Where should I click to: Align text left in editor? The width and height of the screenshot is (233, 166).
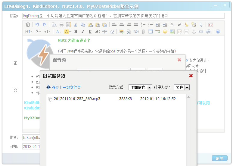[x=114, y=24]
